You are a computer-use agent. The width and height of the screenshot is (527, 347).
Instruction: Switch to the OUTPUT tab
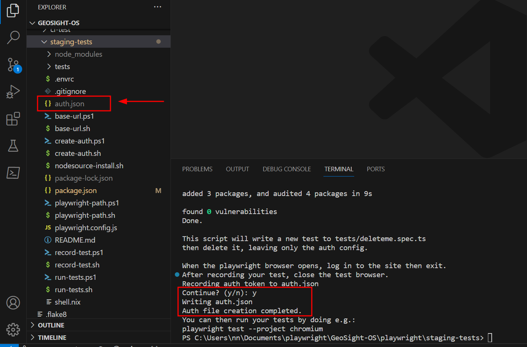click(237, 169)
